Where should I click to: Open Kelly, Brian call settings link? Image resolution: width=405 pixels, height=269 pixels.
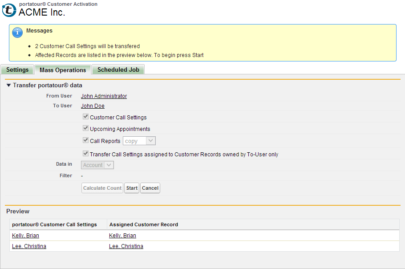(x=25, y=236)
